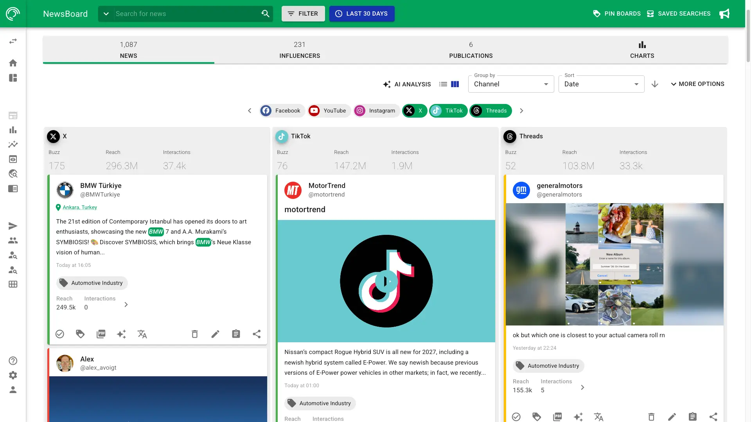This screenshot has height=422, width=751.
Task: Click the FILTER button
Action: 303,14
